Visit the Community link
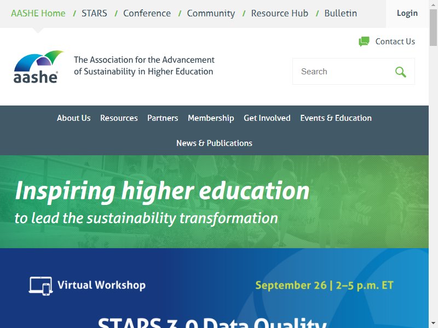Viewport: 438px width, 328px height. click(x=211, y=13)
